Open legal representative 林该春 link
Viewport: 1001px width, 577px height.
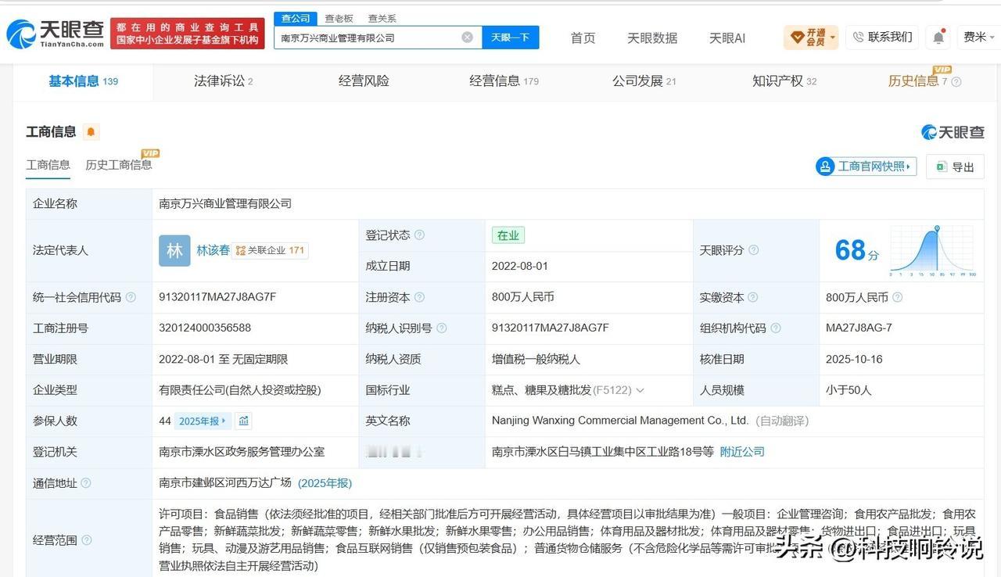coord(213,250)
